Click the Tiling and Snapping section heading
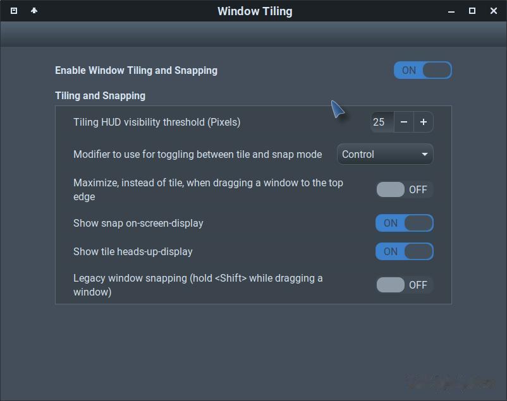 (101, 95)
